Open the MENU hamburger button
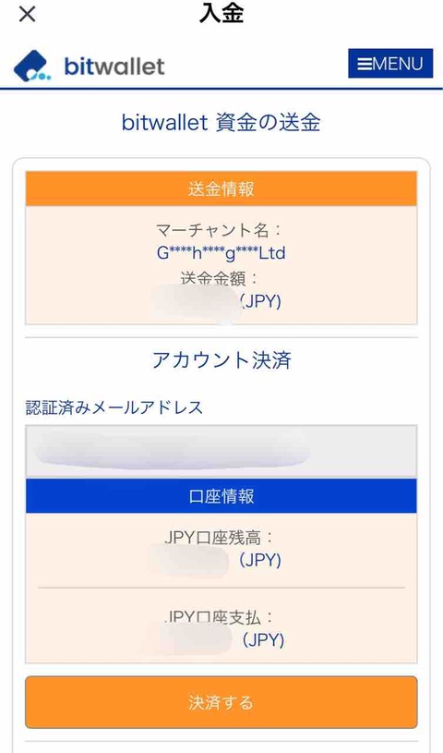 [390, 64]
